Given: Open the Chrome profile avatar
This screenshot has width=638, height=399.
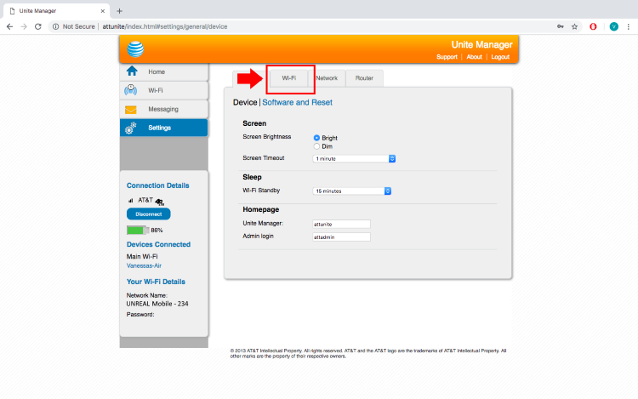Looking at the screenshot, I should (614, 26).
